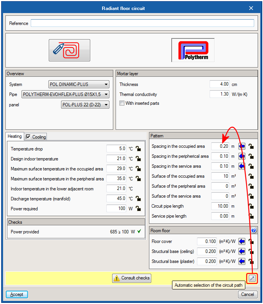Viewport: 263px width, 304px height.
Task: Click blue arrow next to Spacing in occupied area
Action: [242, 146]
